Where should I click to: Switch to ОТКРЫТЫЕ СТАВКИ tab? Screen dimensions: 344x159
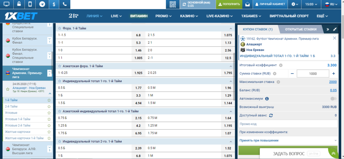(x=301, y=29)
